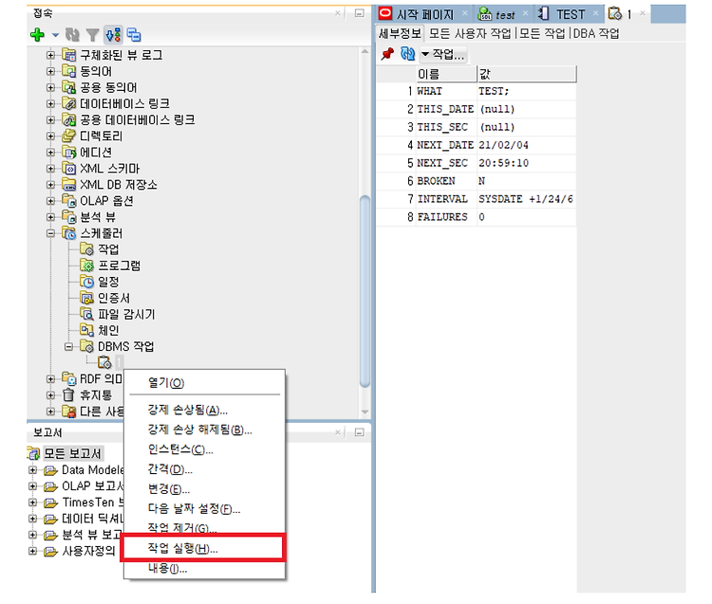Open the 작업... actions dropdown
This screenshot has width=712, height=604.
pos(443,55)
